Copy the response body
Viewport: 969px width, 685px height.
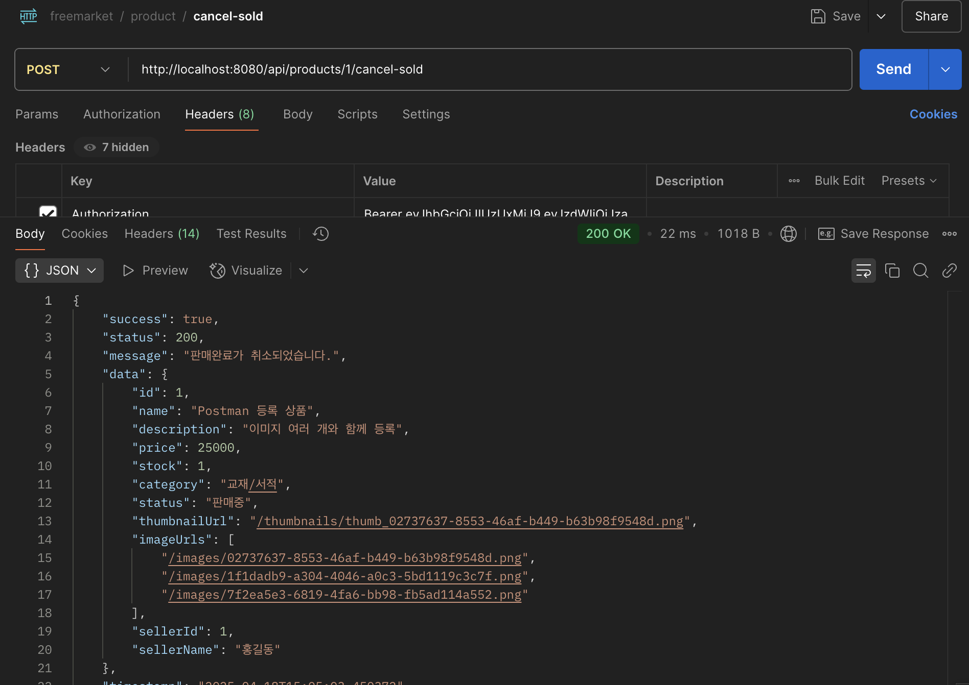click(x=892, y=271)
